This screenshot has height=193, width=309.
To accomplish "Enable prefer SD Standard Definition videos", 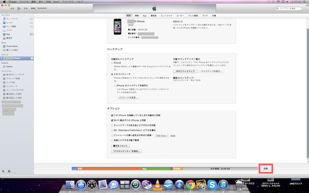I will click(x=112, y=130).
